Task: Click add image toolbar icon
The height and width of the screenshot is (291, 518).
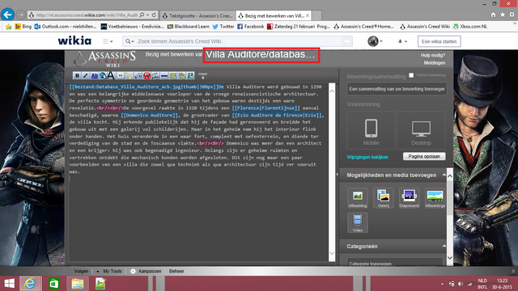Action: click(172, 75)
